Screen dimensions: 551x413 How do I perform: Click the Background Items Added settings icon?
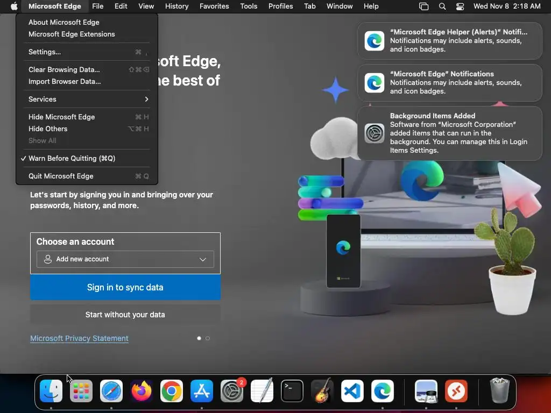click(x=375, y=133)
